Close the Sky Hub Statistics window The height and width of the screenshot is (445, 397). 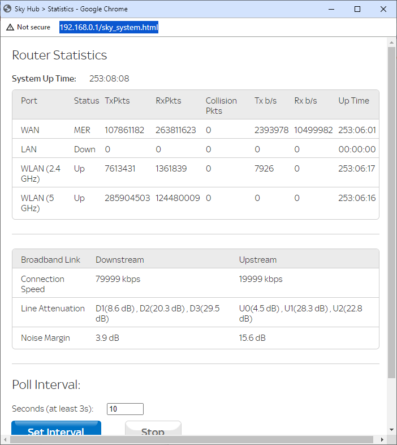[383, 9]
